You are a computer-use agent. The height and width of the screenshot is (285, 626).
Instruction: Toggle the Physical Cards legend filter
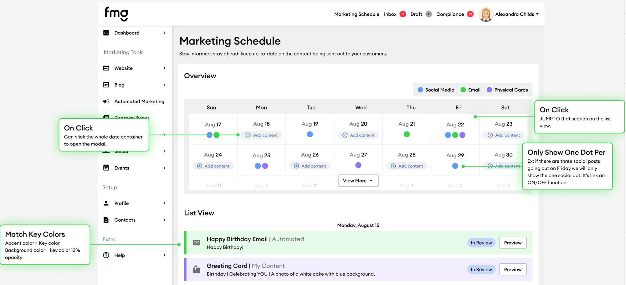click(507, 90)
